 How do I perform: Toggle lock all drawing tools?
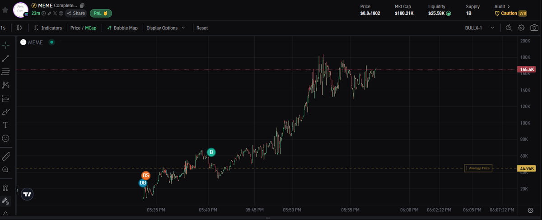coord(6,201)
